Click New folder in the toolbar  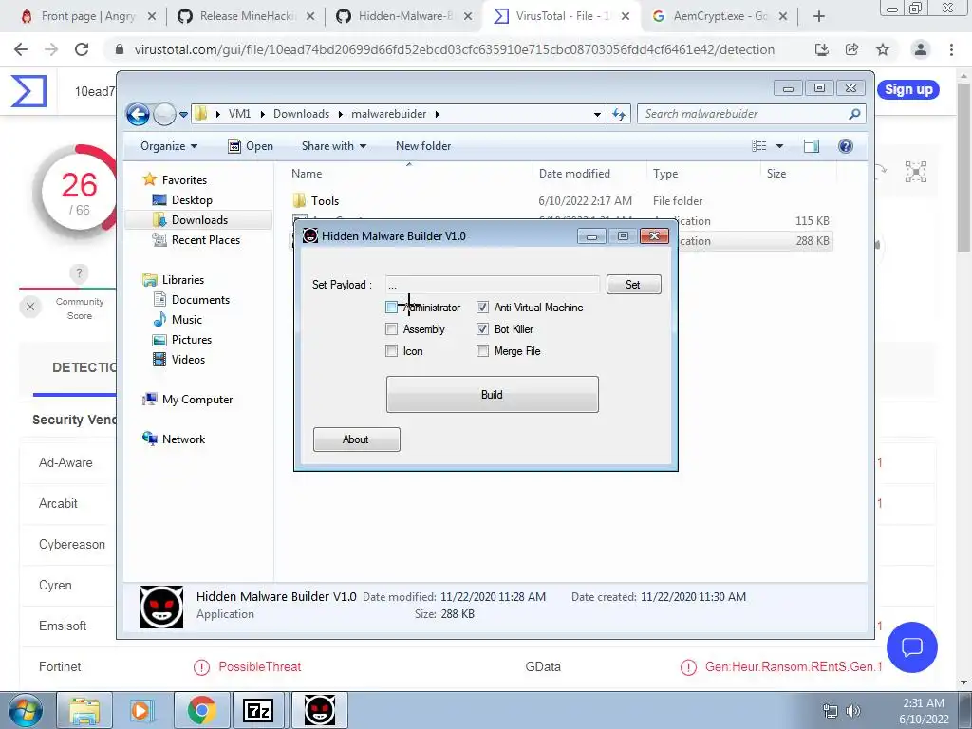(x=423, y=146)
